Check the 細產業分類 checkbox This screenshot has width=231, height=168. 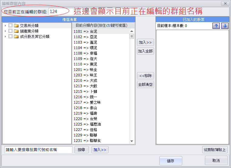pyautogui.click(x=10, y=31)
